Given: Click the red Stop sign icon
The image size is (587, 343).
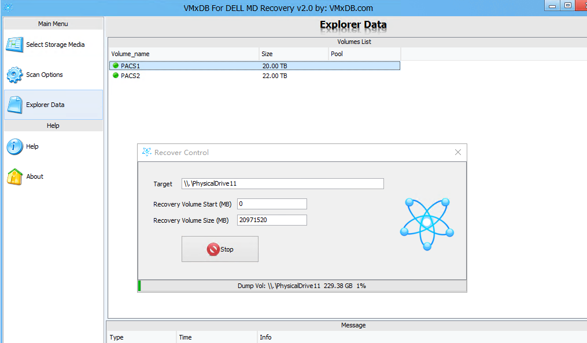Looking at the screenshot, I should 213,249.
